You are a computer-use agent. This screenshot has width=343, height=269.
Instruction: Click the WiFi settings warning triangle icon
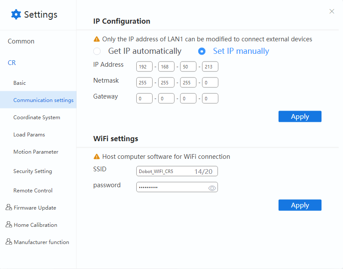click(97, 157)
